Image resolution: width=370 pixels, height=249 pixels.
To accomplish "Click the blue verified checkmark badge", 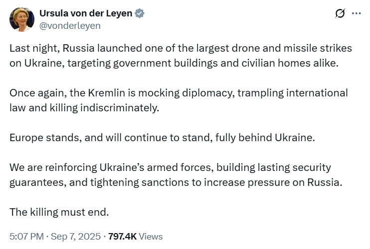I will (x=140, y=13).
